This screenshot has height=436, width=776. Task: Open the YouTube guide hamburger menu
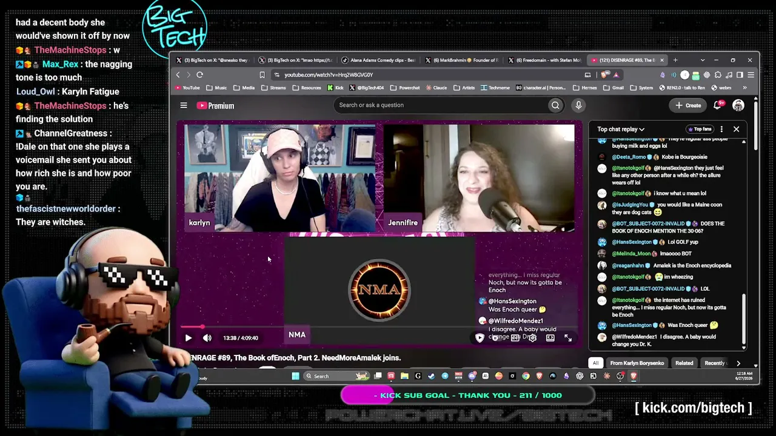coord(184,105)
